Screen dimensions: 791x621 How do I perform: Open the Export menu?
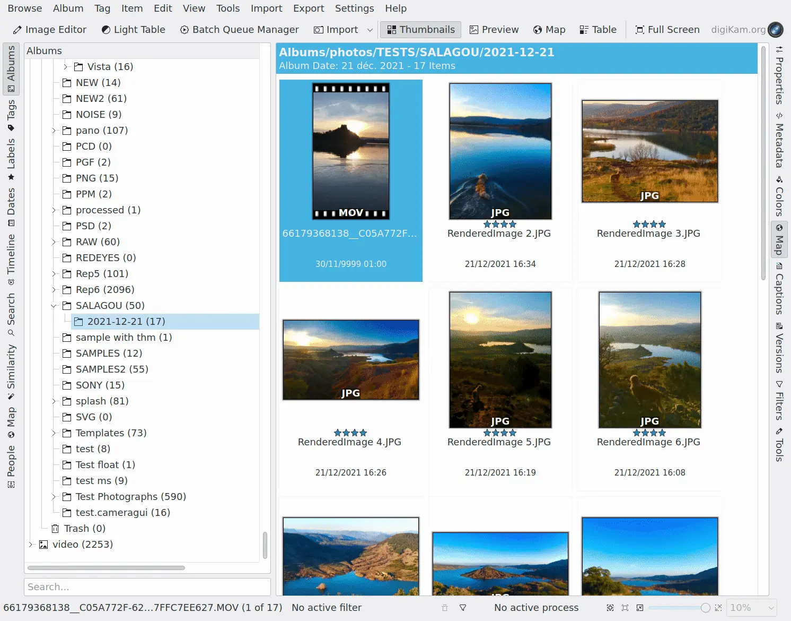click(308, 8)
